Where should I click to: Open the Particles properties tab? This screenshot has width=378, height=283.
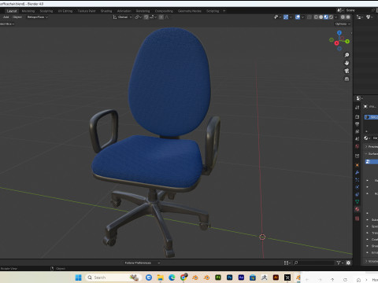click(x=358, y=180)
